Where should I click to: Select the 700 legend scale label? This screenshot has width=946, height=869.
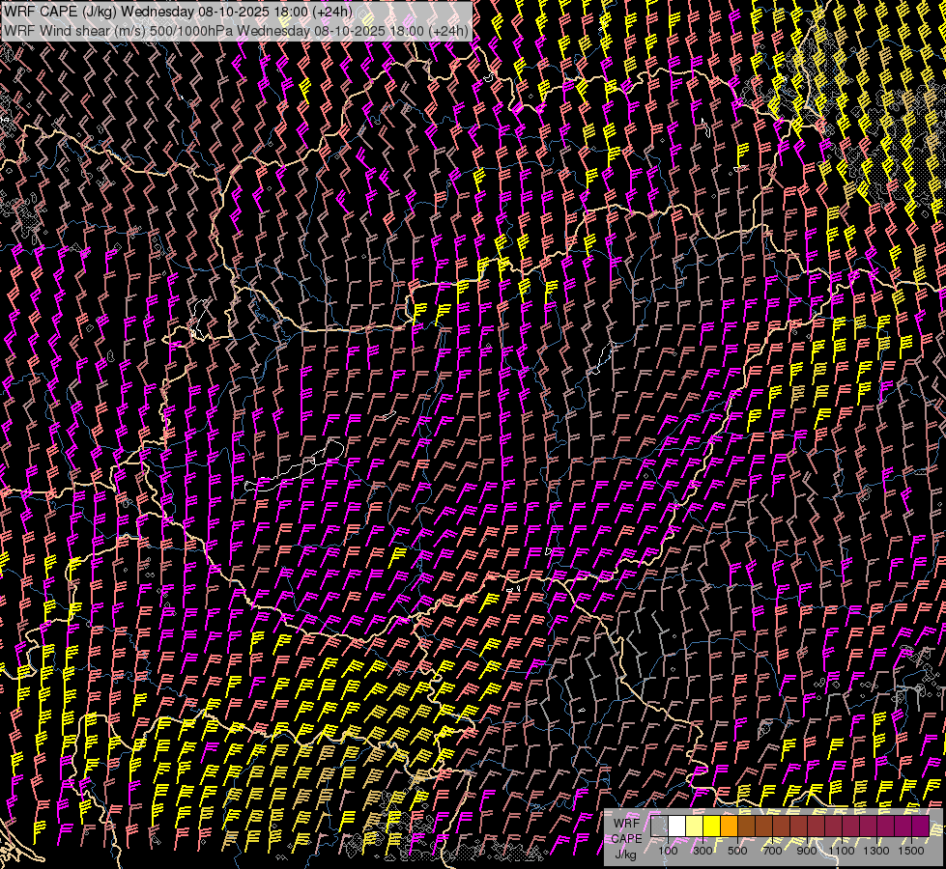coord(772,851)
